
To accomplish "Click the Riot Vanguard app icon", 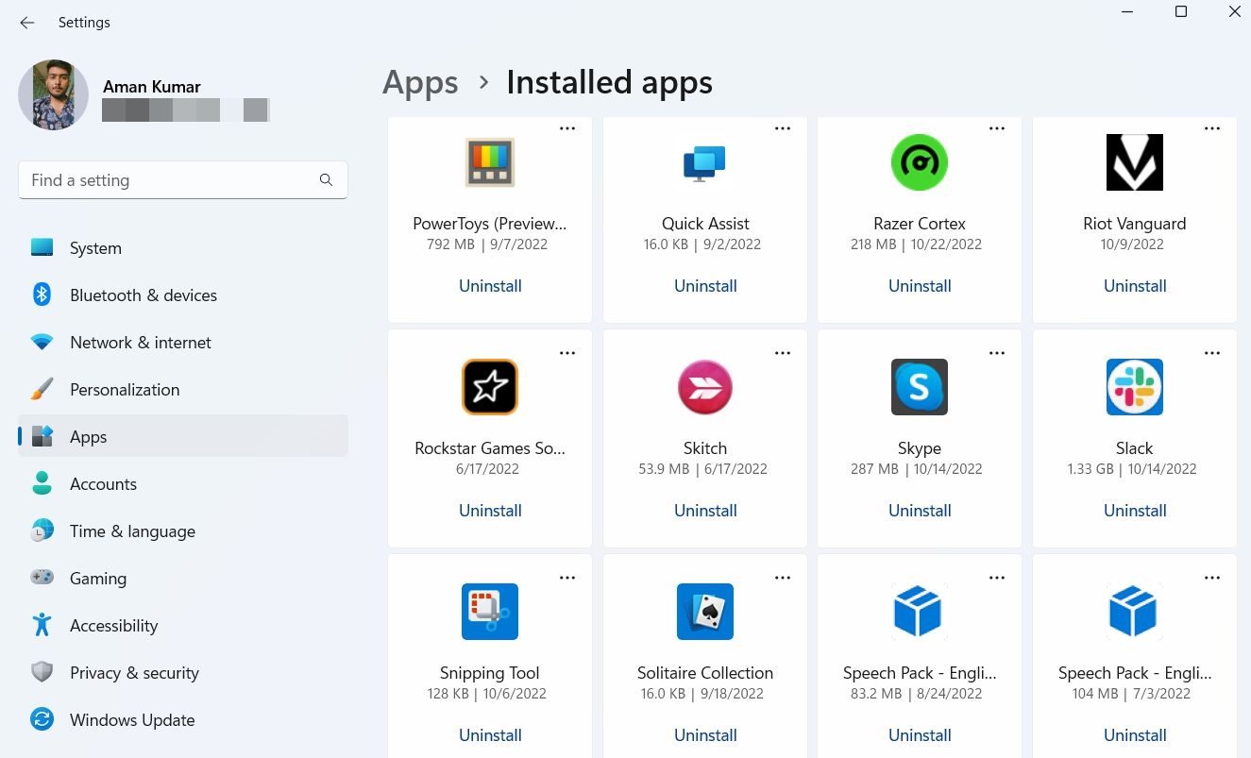I will [1135, 162].
